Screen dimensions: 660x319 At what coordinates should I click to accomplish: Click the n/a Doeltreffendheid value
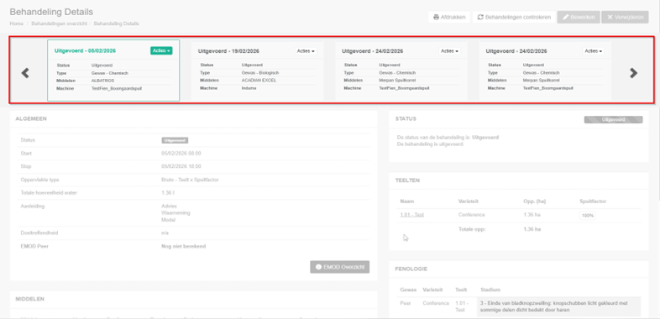coord(165,233)
